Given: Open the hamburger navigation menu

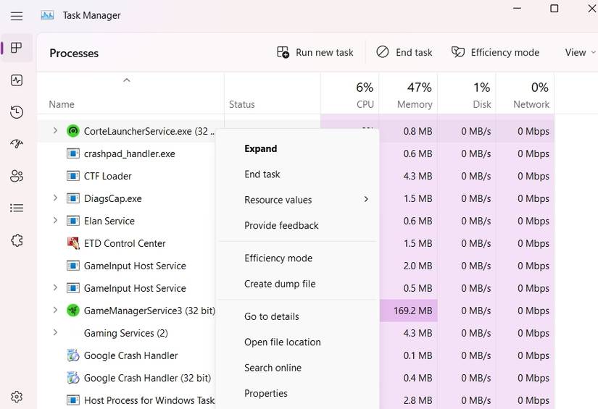Looking at the screenshot, I should point(17,15).
